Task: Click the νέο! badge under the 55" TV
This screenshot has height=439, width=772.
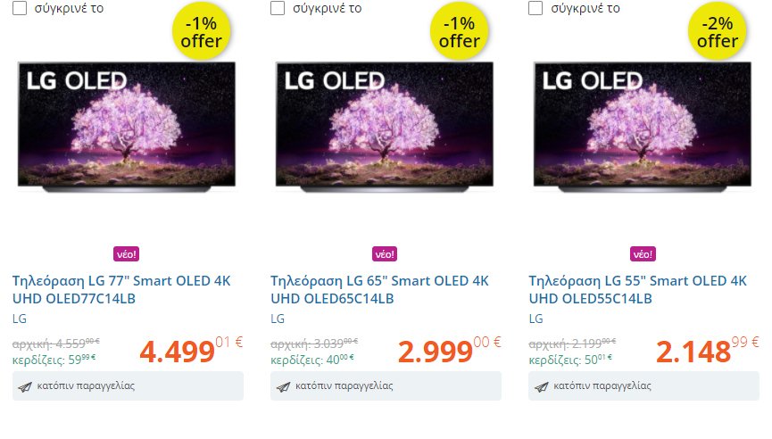Action: [x=643, y=254]
